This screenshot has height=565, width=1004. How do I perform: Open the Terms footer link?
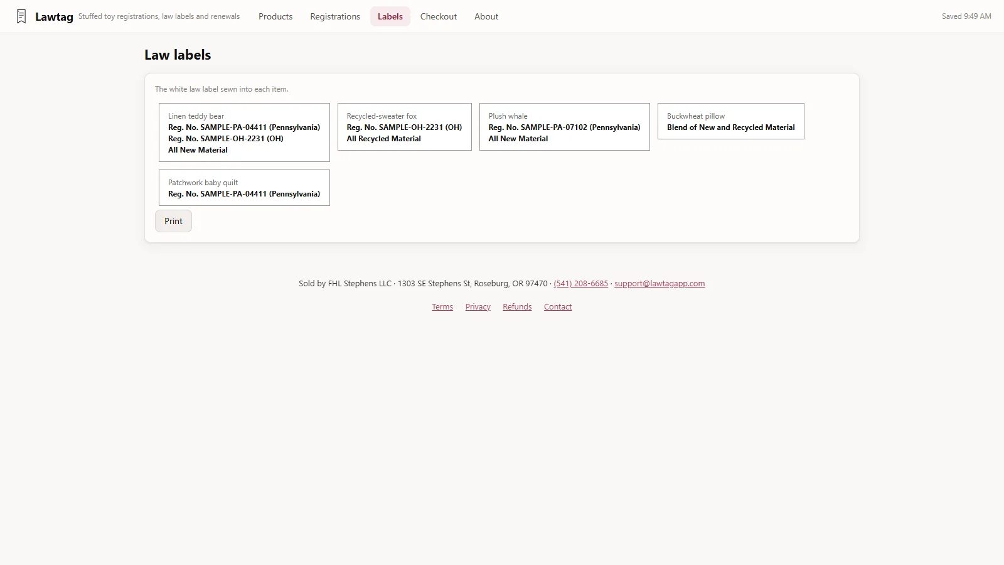(x=442, y=307)
